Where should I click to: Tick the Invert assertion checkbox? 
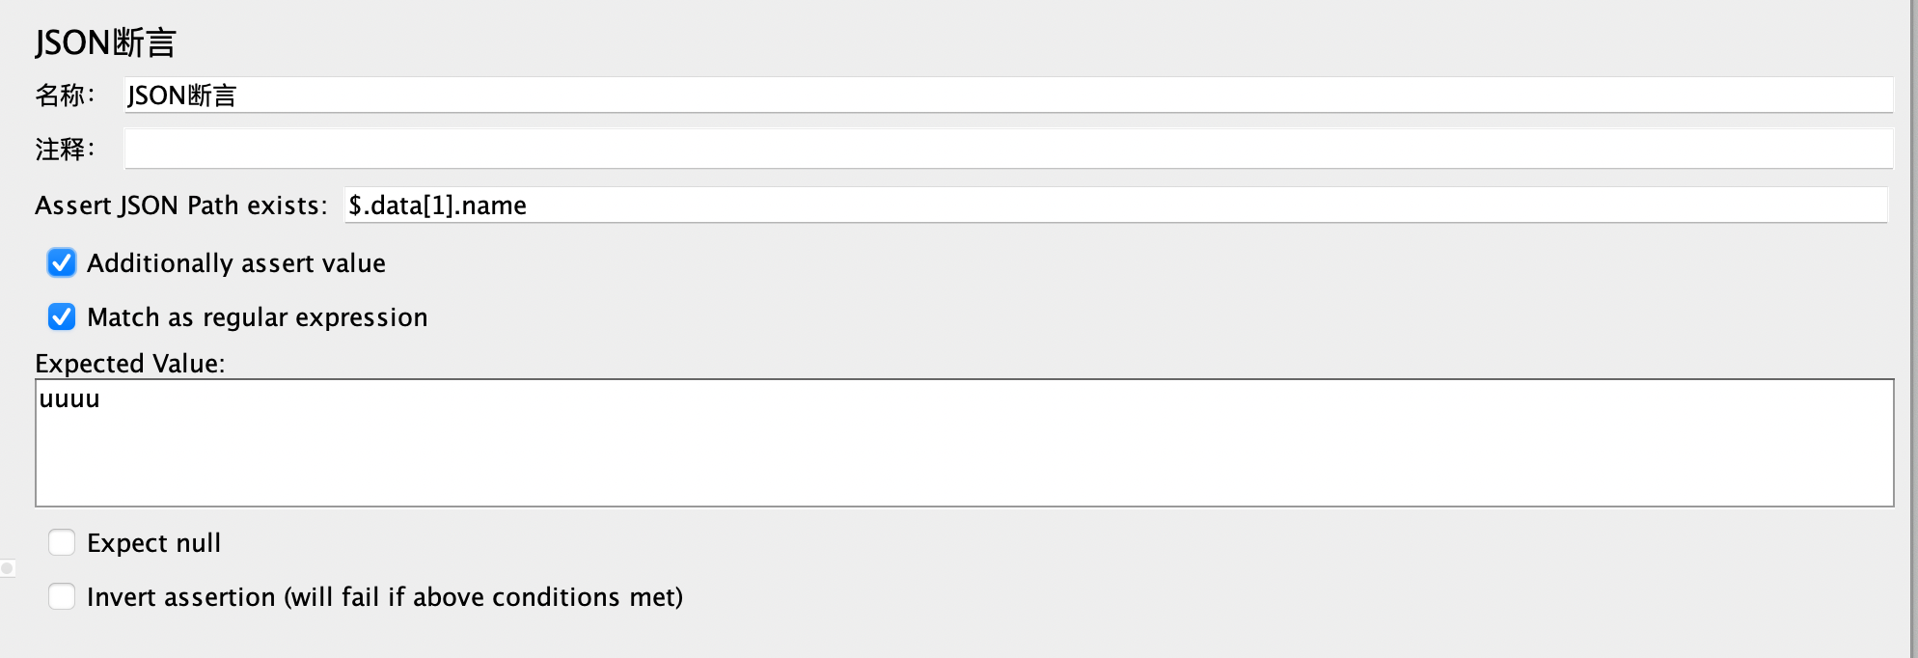[x=62, y=597]
